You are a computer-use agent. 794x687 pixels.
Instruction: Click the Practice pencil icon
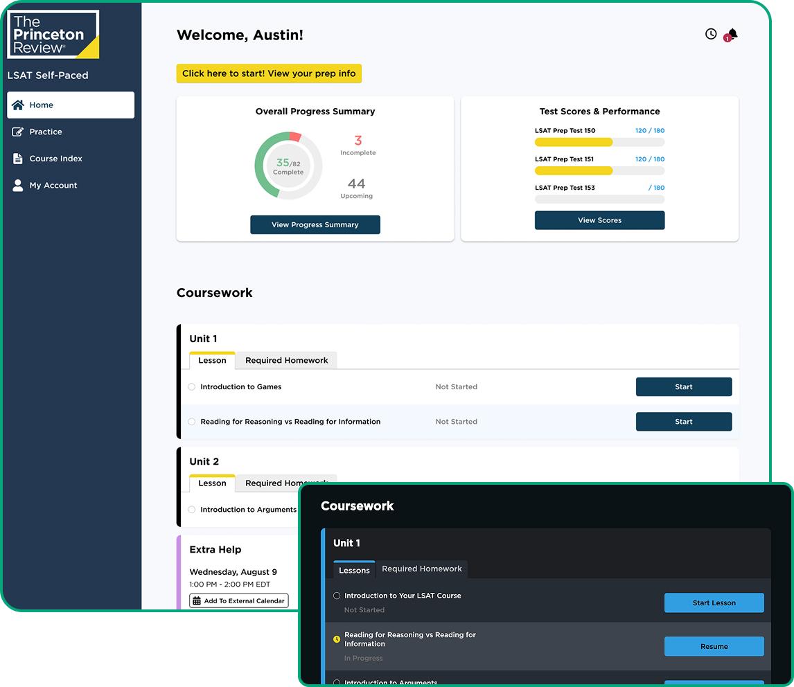(18, 132)
